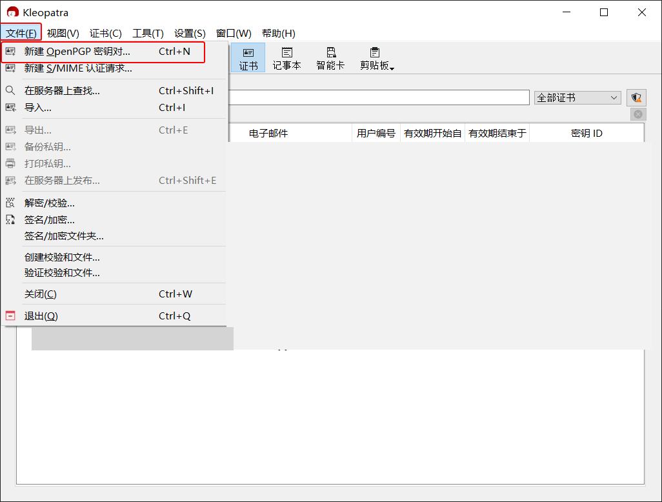Viewport: 662px width, 502px height.
Task: Click icon beside 新建 OpenPGP 密钥对
Action: click(10, 52)
